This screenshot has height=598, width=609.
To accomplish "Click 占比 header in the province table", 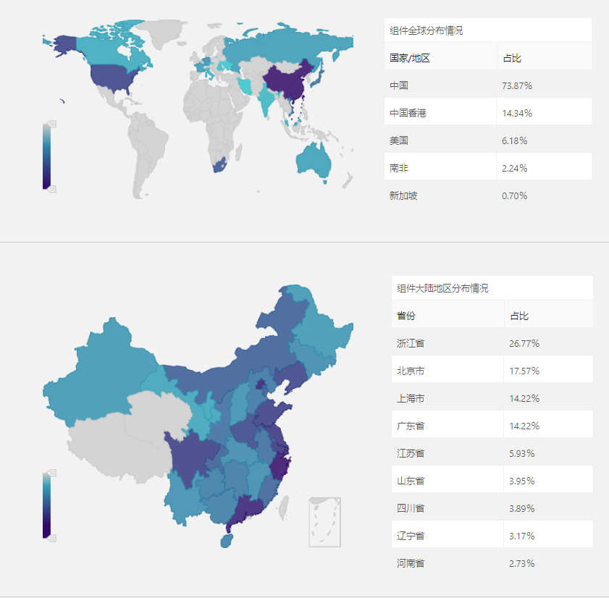I will click(519, 316).
